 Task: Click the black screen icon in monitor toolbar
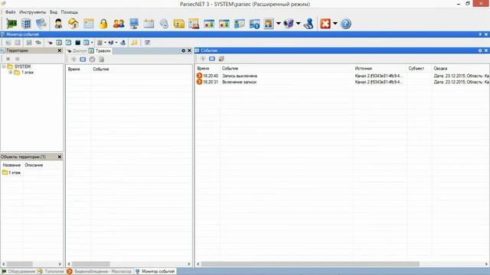point(77,43)
